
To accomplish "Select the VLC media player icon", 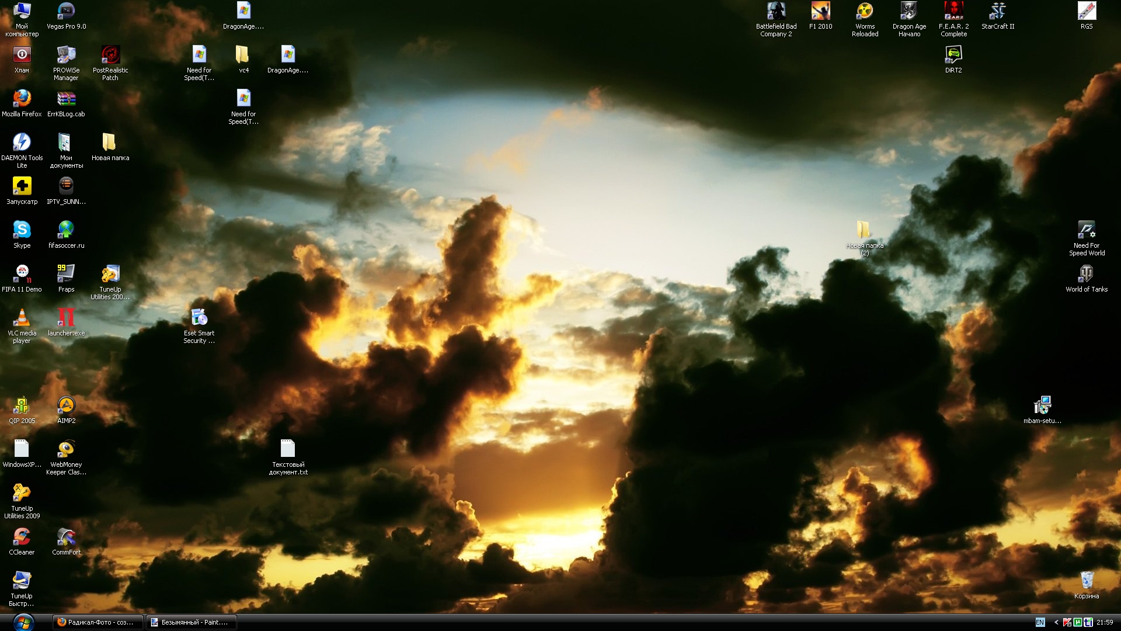I will tap(22, 318).
